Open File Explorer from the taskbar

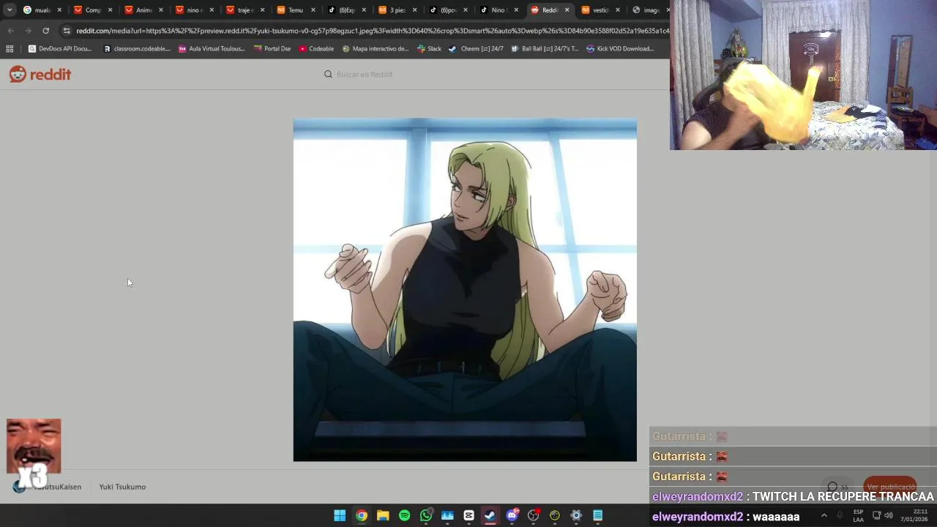click(x=383, y=515)
